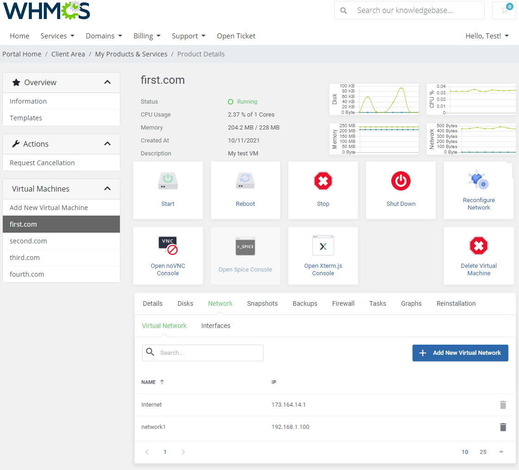
Task: Collapse the Overview panel chevron
Action: (107, 82)
